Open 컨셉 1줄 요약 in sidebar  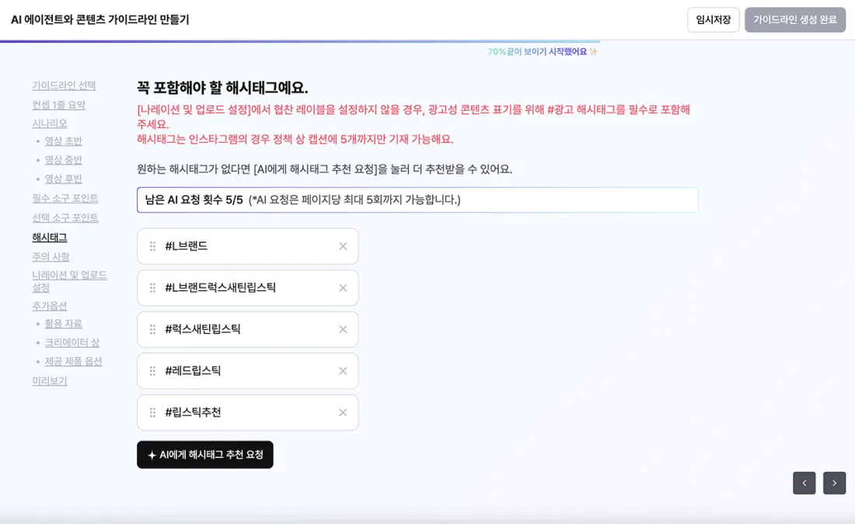click(59, 105)
